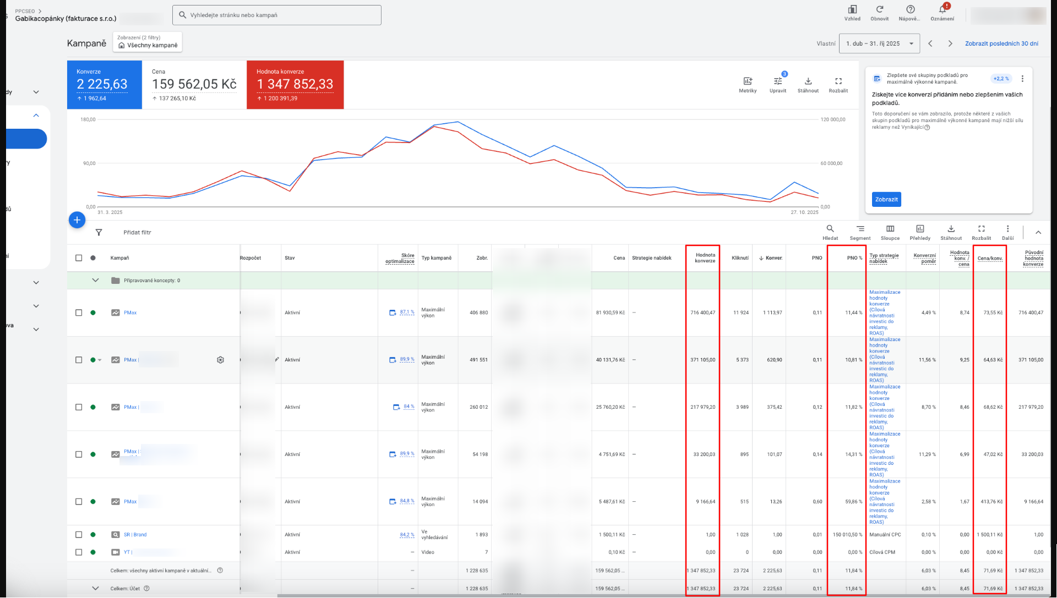This screenshot has width=1057, height=598.
Task: Open Zobrazit posledních 30 dní link
Action: 1001,43
